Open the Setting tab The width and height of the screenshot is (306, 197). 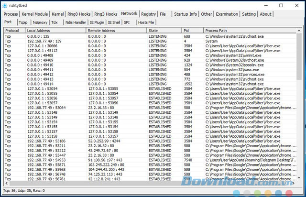pos(249,14)
